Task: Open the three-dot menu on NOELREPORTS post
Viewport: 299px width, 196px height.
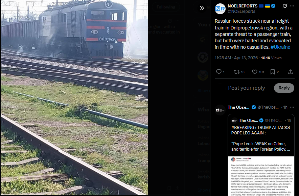Action: [292, 6]
